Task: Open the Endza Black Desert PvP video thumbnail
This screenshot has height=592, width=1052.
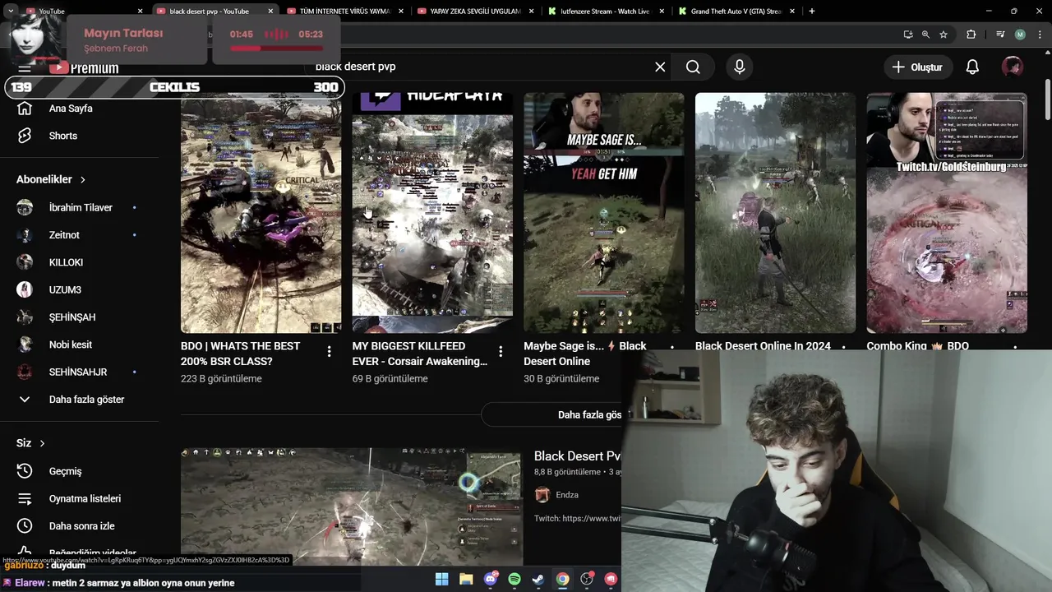Action: click(351, 506)
